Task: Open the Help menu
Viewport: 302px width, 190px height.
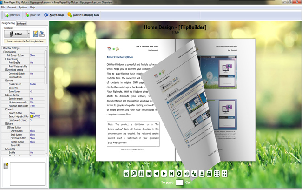Action: pyautogui.click(x=33, y=7)
